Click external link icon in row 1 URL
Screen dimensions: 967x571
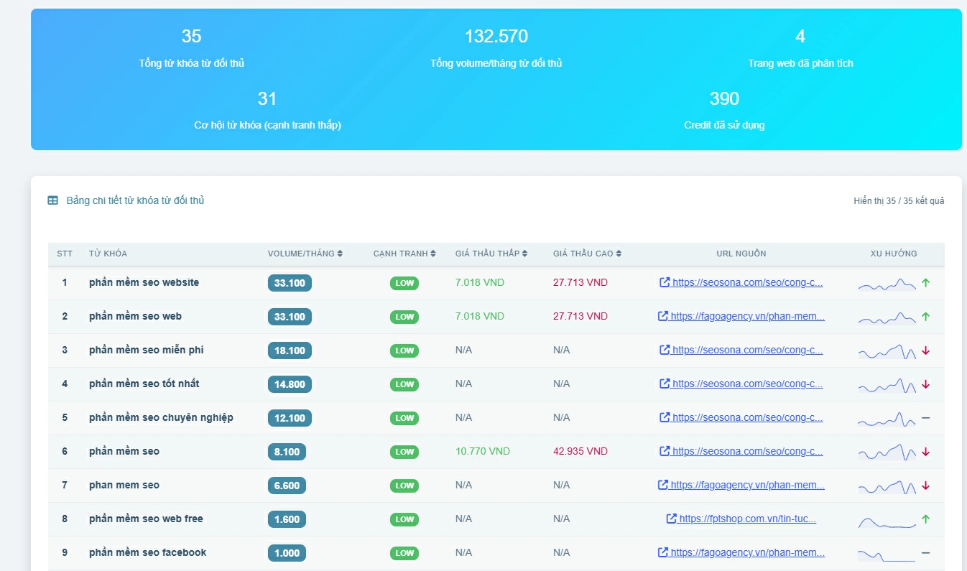[x=665, y=283]
